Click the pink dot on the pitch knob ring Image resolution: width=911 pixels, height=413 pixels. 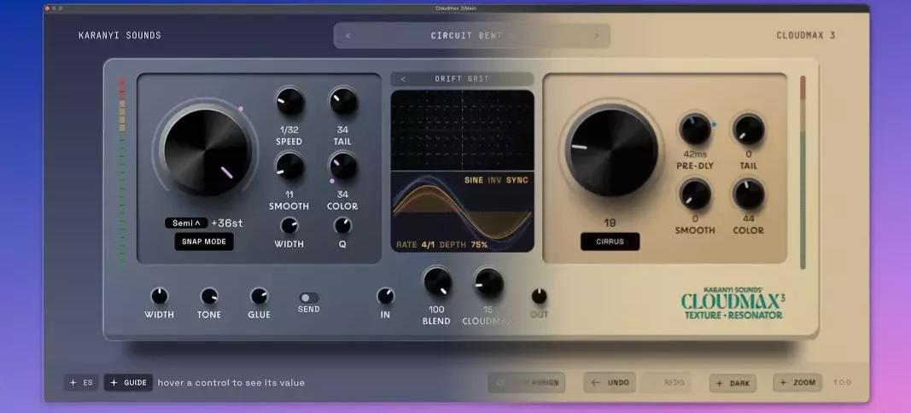[241, 108]
